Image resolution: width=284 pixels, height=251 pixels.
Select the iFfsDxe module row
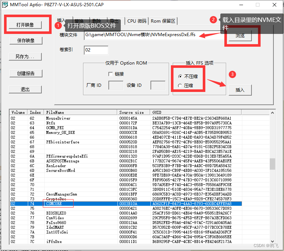click(x=126, y=242)
